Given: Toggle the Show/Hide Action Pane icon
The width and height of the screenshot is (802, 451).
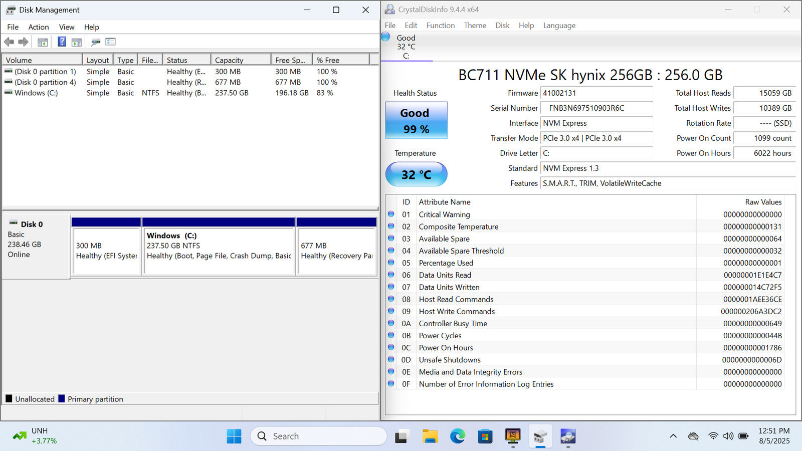Looking at the screenshot, I should point(77,42).
